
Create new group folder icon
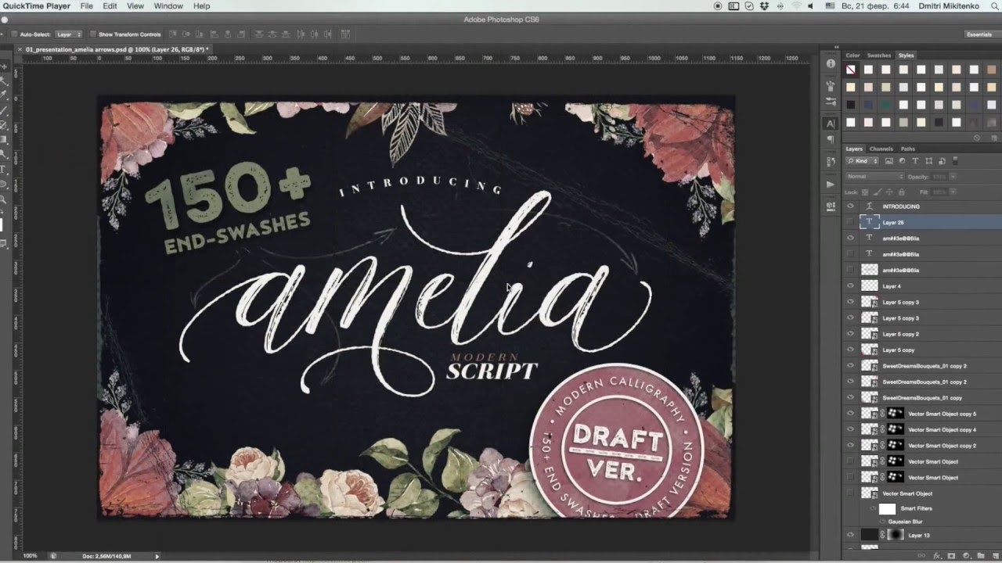pos(981,556)
